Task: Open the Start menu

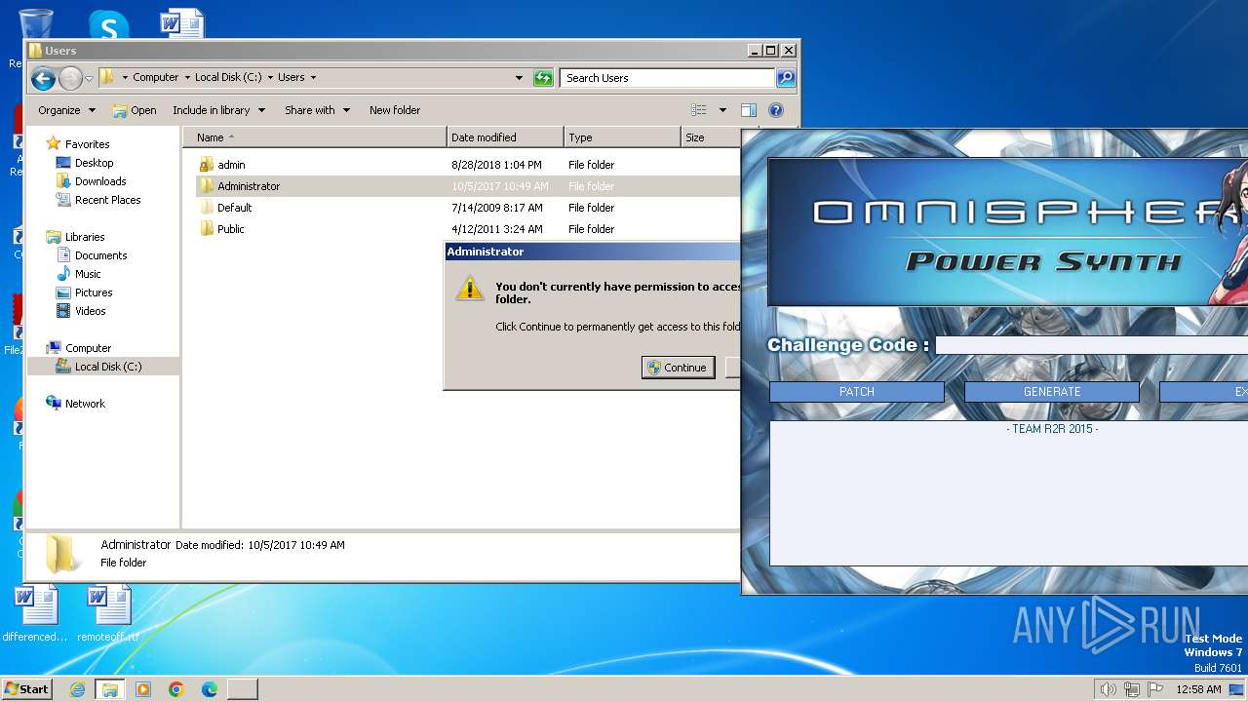Action: pos(27,689)
